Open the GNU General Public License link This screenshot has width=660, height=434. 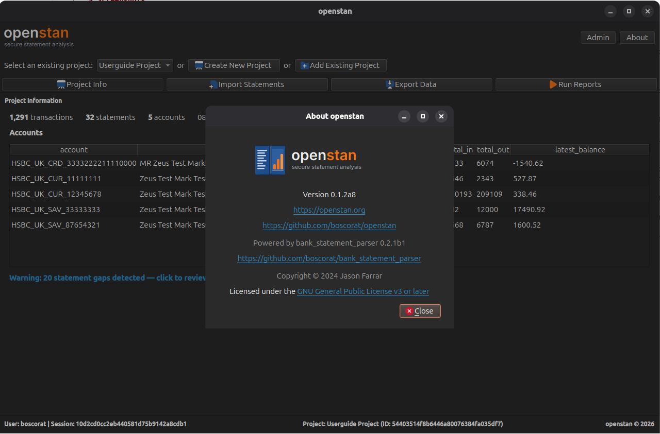click(363, 291)
